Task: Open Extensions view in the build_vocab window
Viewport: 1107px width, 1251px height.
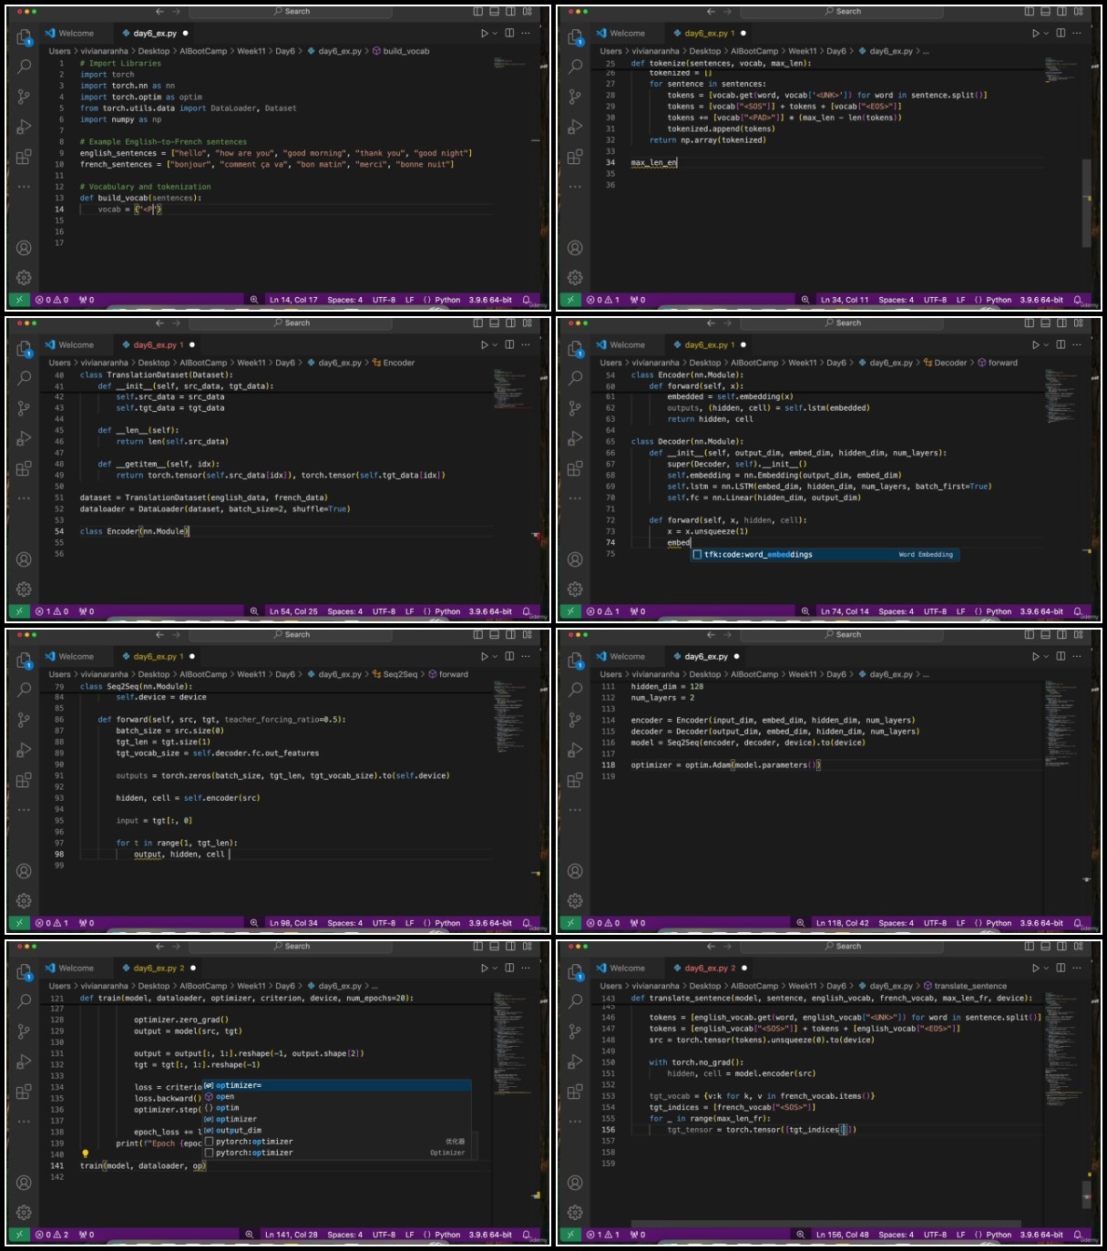Action: click(24, 157)
